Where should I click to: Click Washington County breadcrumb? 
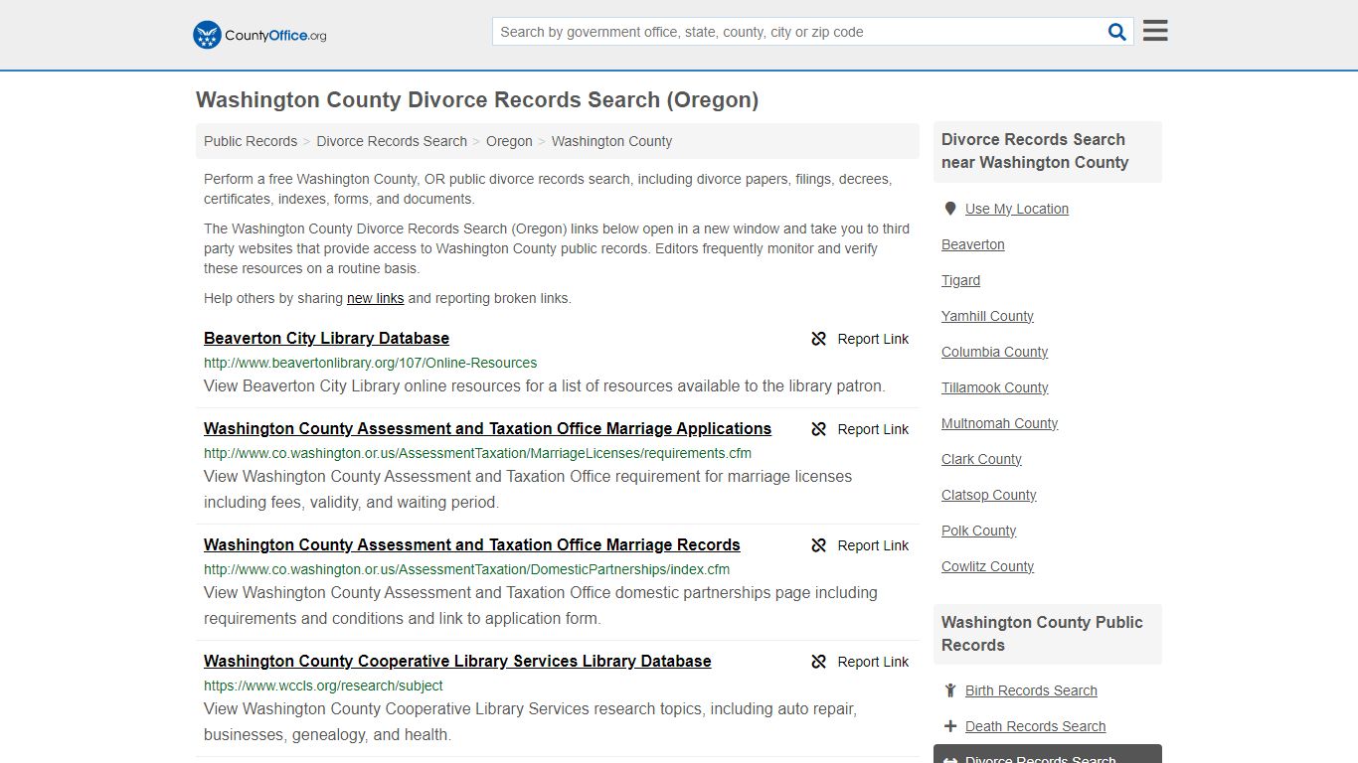click(x=611, y=141)
